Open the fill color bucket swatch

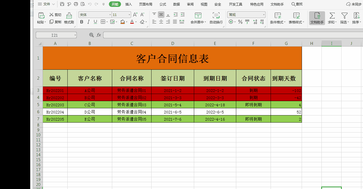[x=123, y=22]
